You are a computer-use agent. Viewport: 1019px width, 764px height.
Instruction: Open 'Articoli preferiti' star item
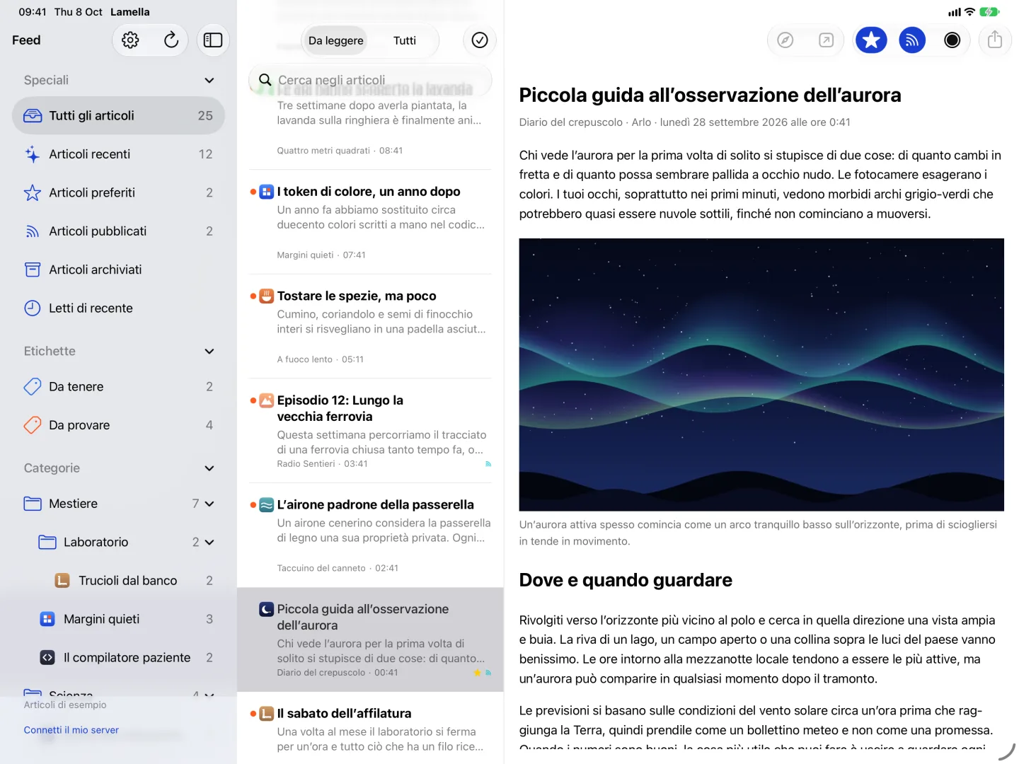pos(118,192)
